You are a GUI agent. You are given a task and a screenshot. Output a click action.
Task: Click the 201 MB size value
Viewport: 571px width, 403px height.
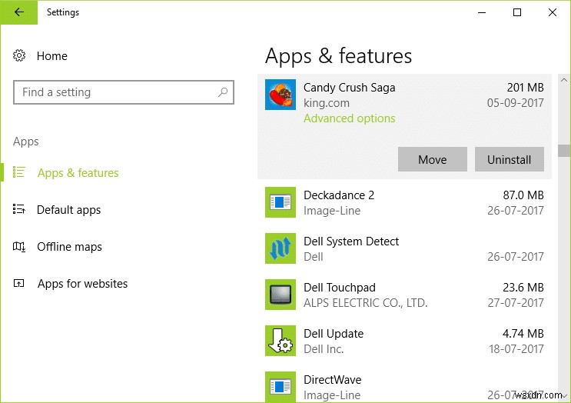(x=525, y=88)
